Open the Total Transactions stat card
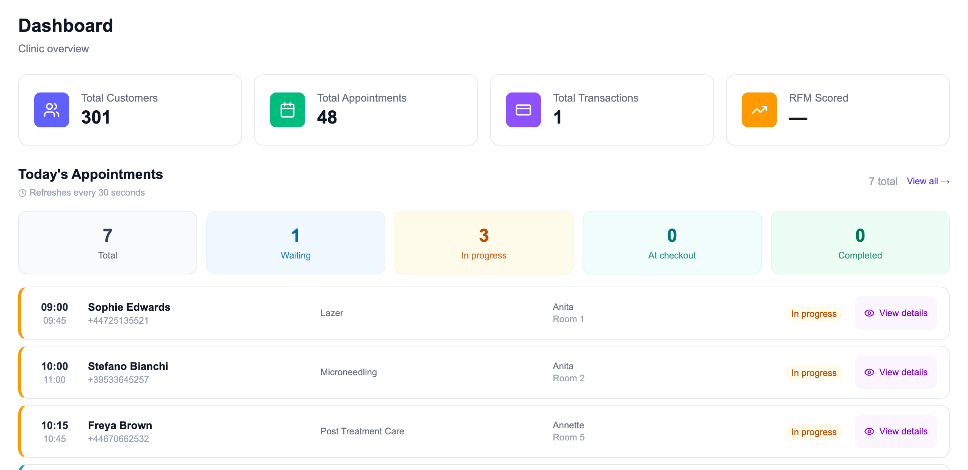Viewport: 968px width, 470px height. click(x=602, y=110)
